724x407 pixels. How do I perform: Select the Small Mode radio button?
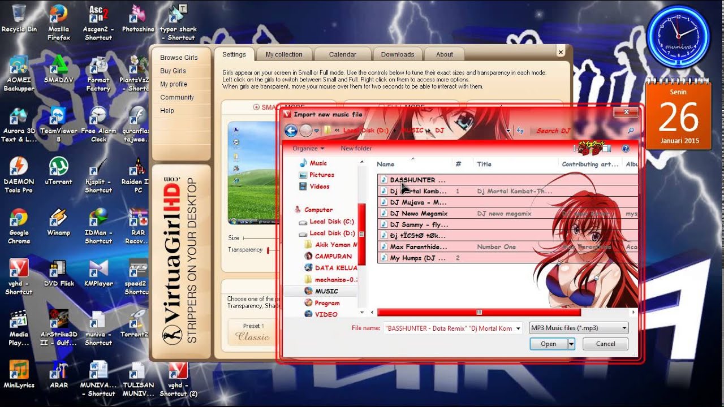click(256, 107)
